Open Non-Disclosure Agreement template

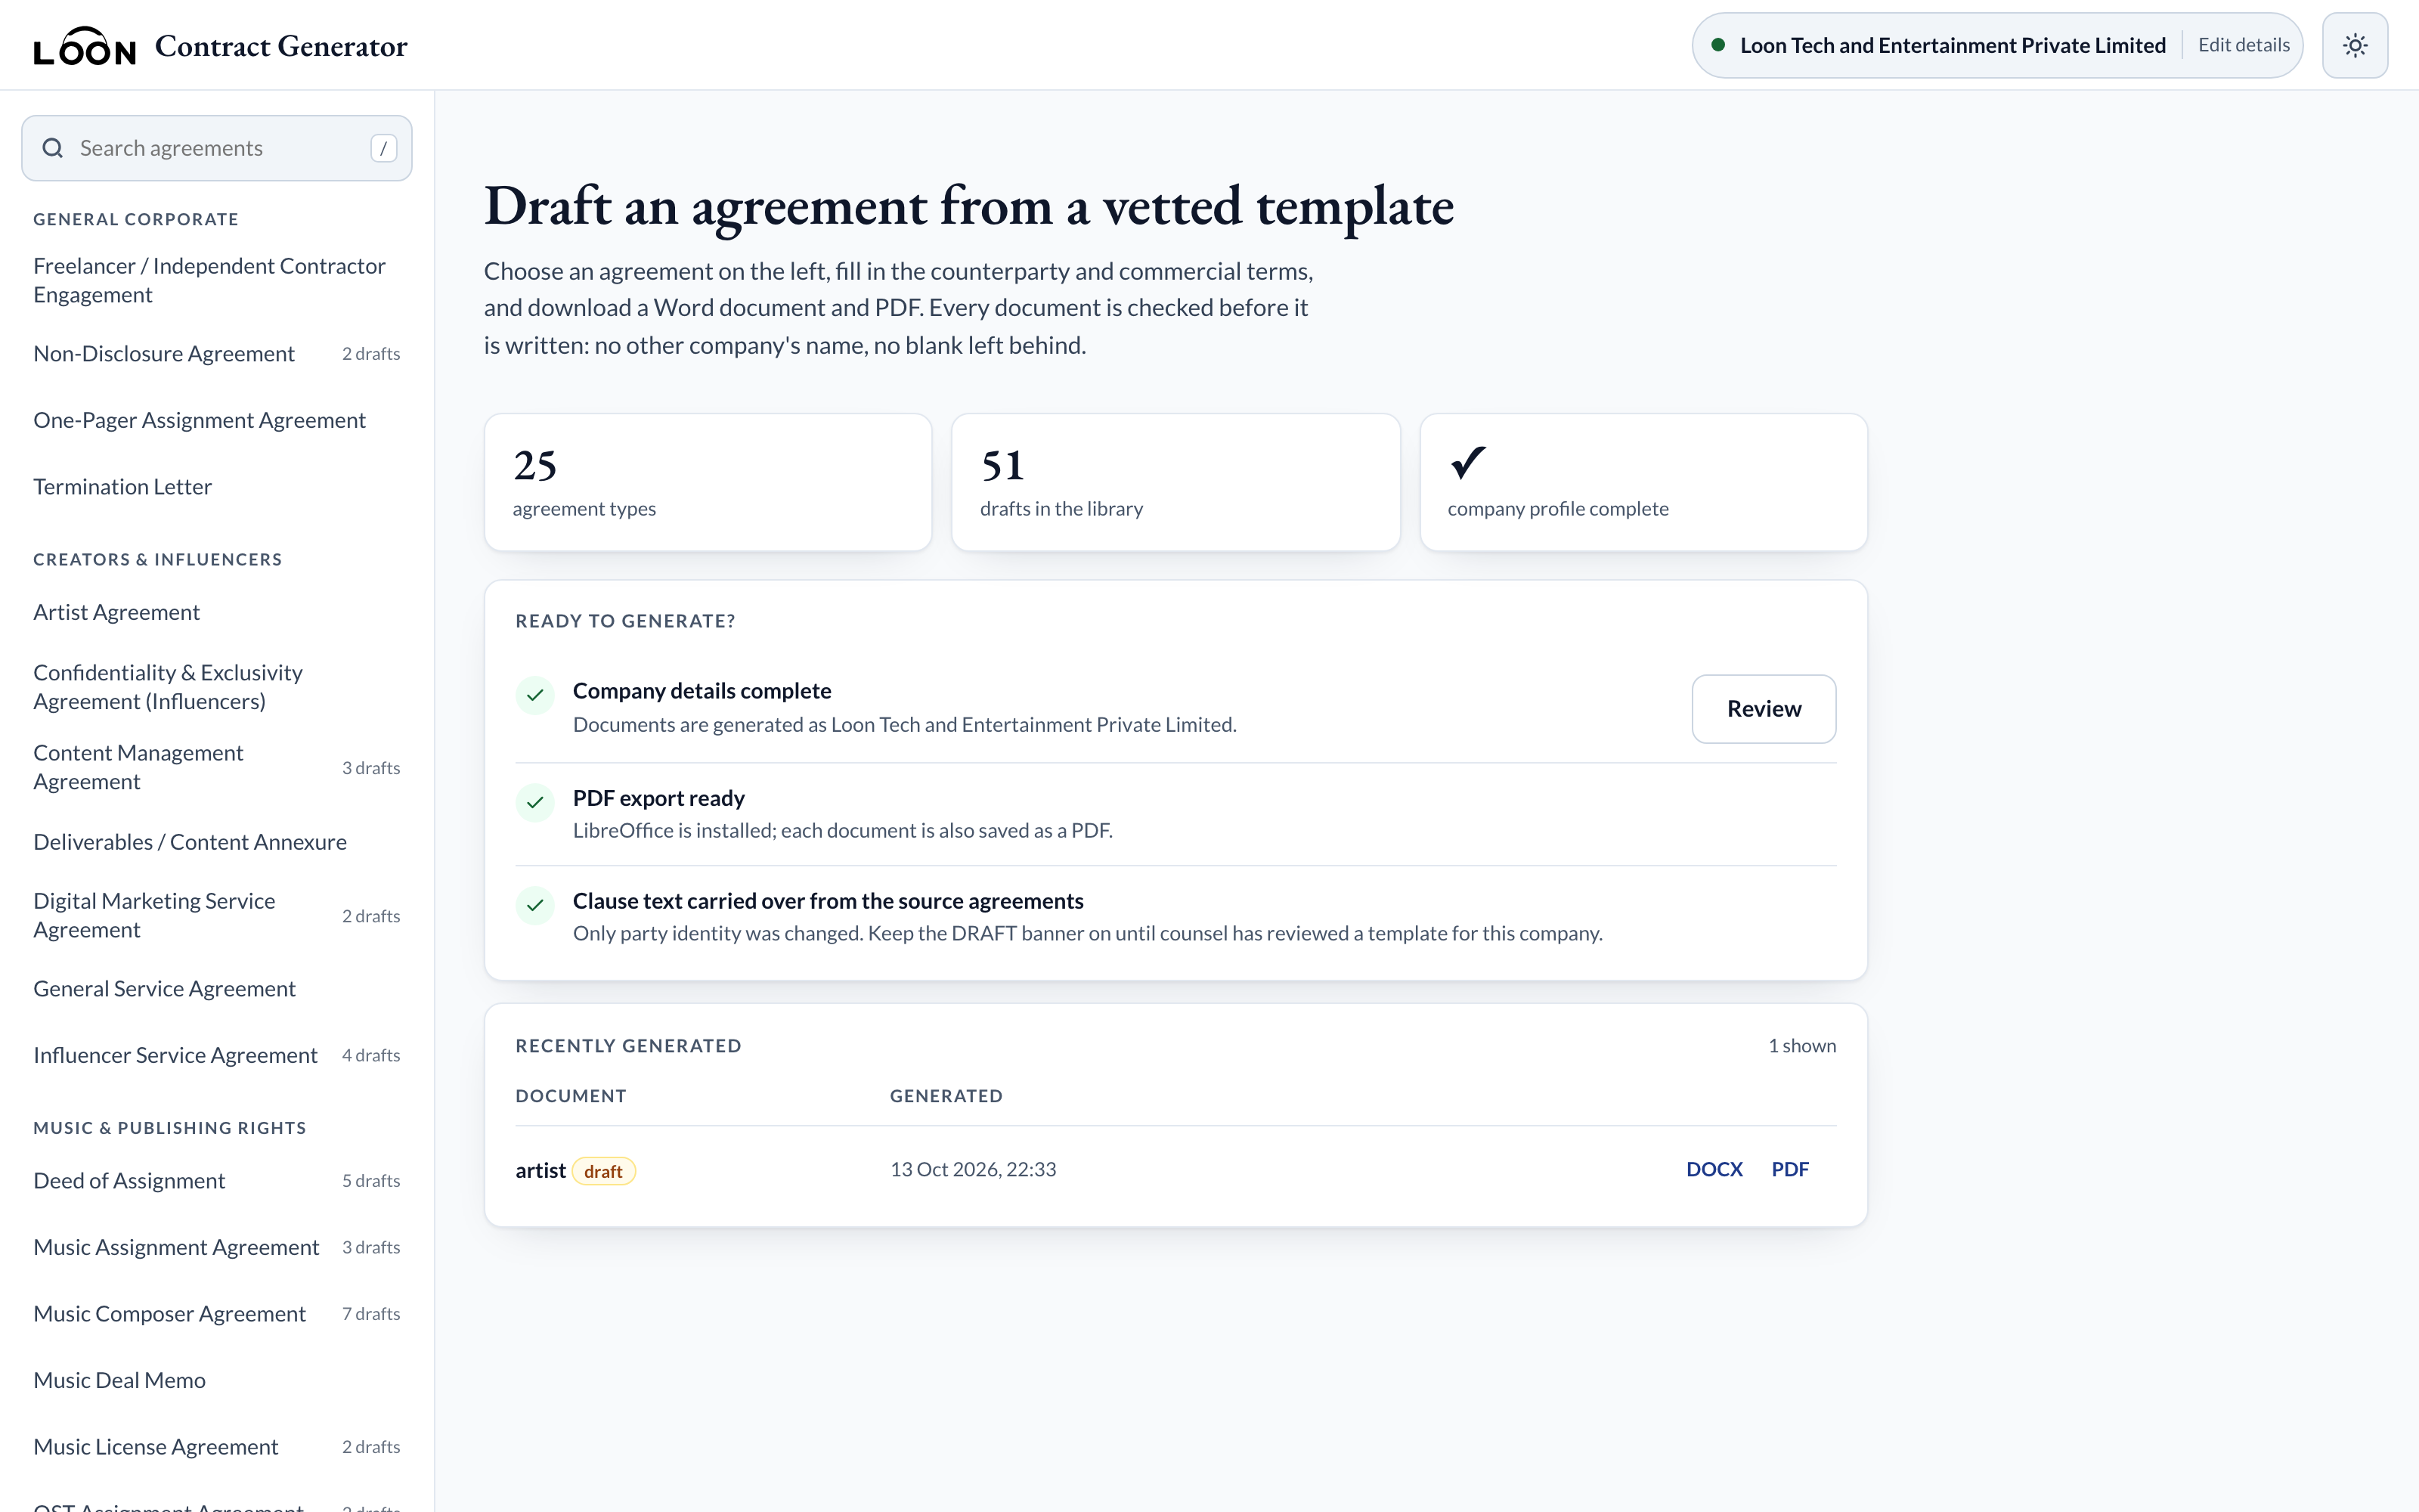tap(217, 354)
